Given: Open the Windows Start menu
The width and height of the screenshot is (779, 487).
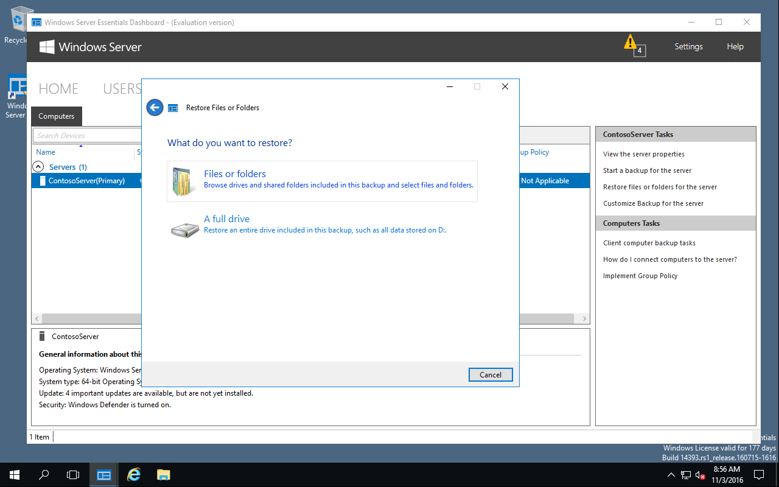Looking at the screenshot, I should (15, 475).
